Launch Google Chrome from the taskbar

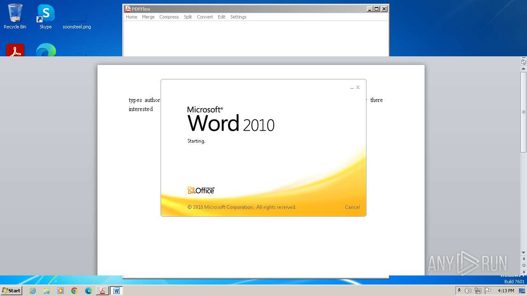[75, 291]
